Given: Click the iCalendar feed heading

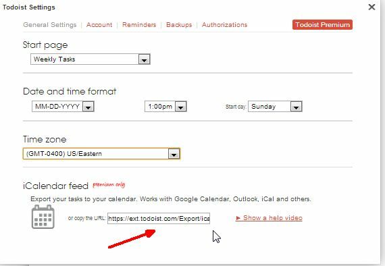Looking at the screenshot, I should click(x=55, y=186).
